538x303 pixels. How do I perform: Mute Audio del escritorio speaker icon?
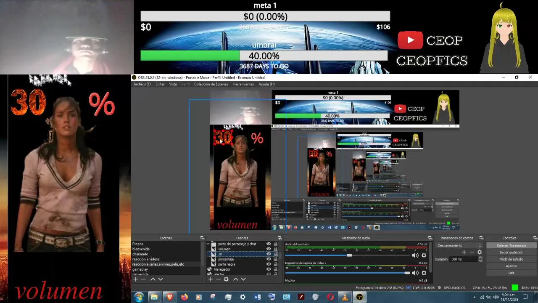click(x=415, y=255)
